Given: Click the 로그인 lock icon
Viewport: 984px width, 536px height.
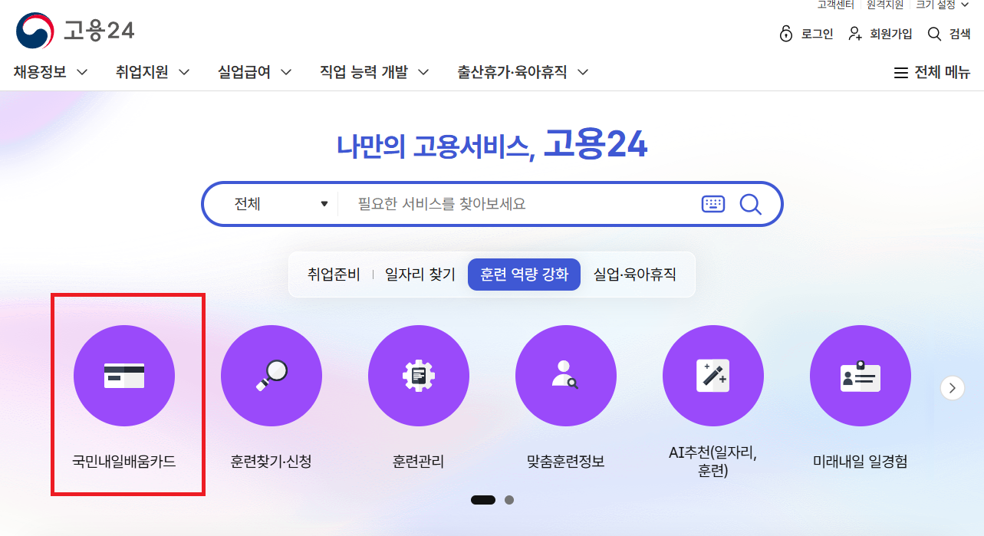Looking at the screenshot, I should pos(785,34).
